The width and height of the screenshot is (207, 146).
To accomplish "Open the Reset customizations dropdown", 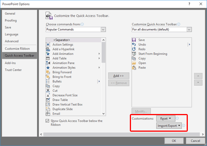I will click(x=166, y=119).
